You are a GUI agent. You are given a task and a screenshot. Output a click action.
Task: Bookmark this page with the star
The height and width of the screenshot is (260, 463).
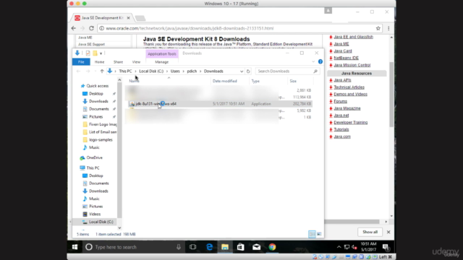[x=378, y=28]
